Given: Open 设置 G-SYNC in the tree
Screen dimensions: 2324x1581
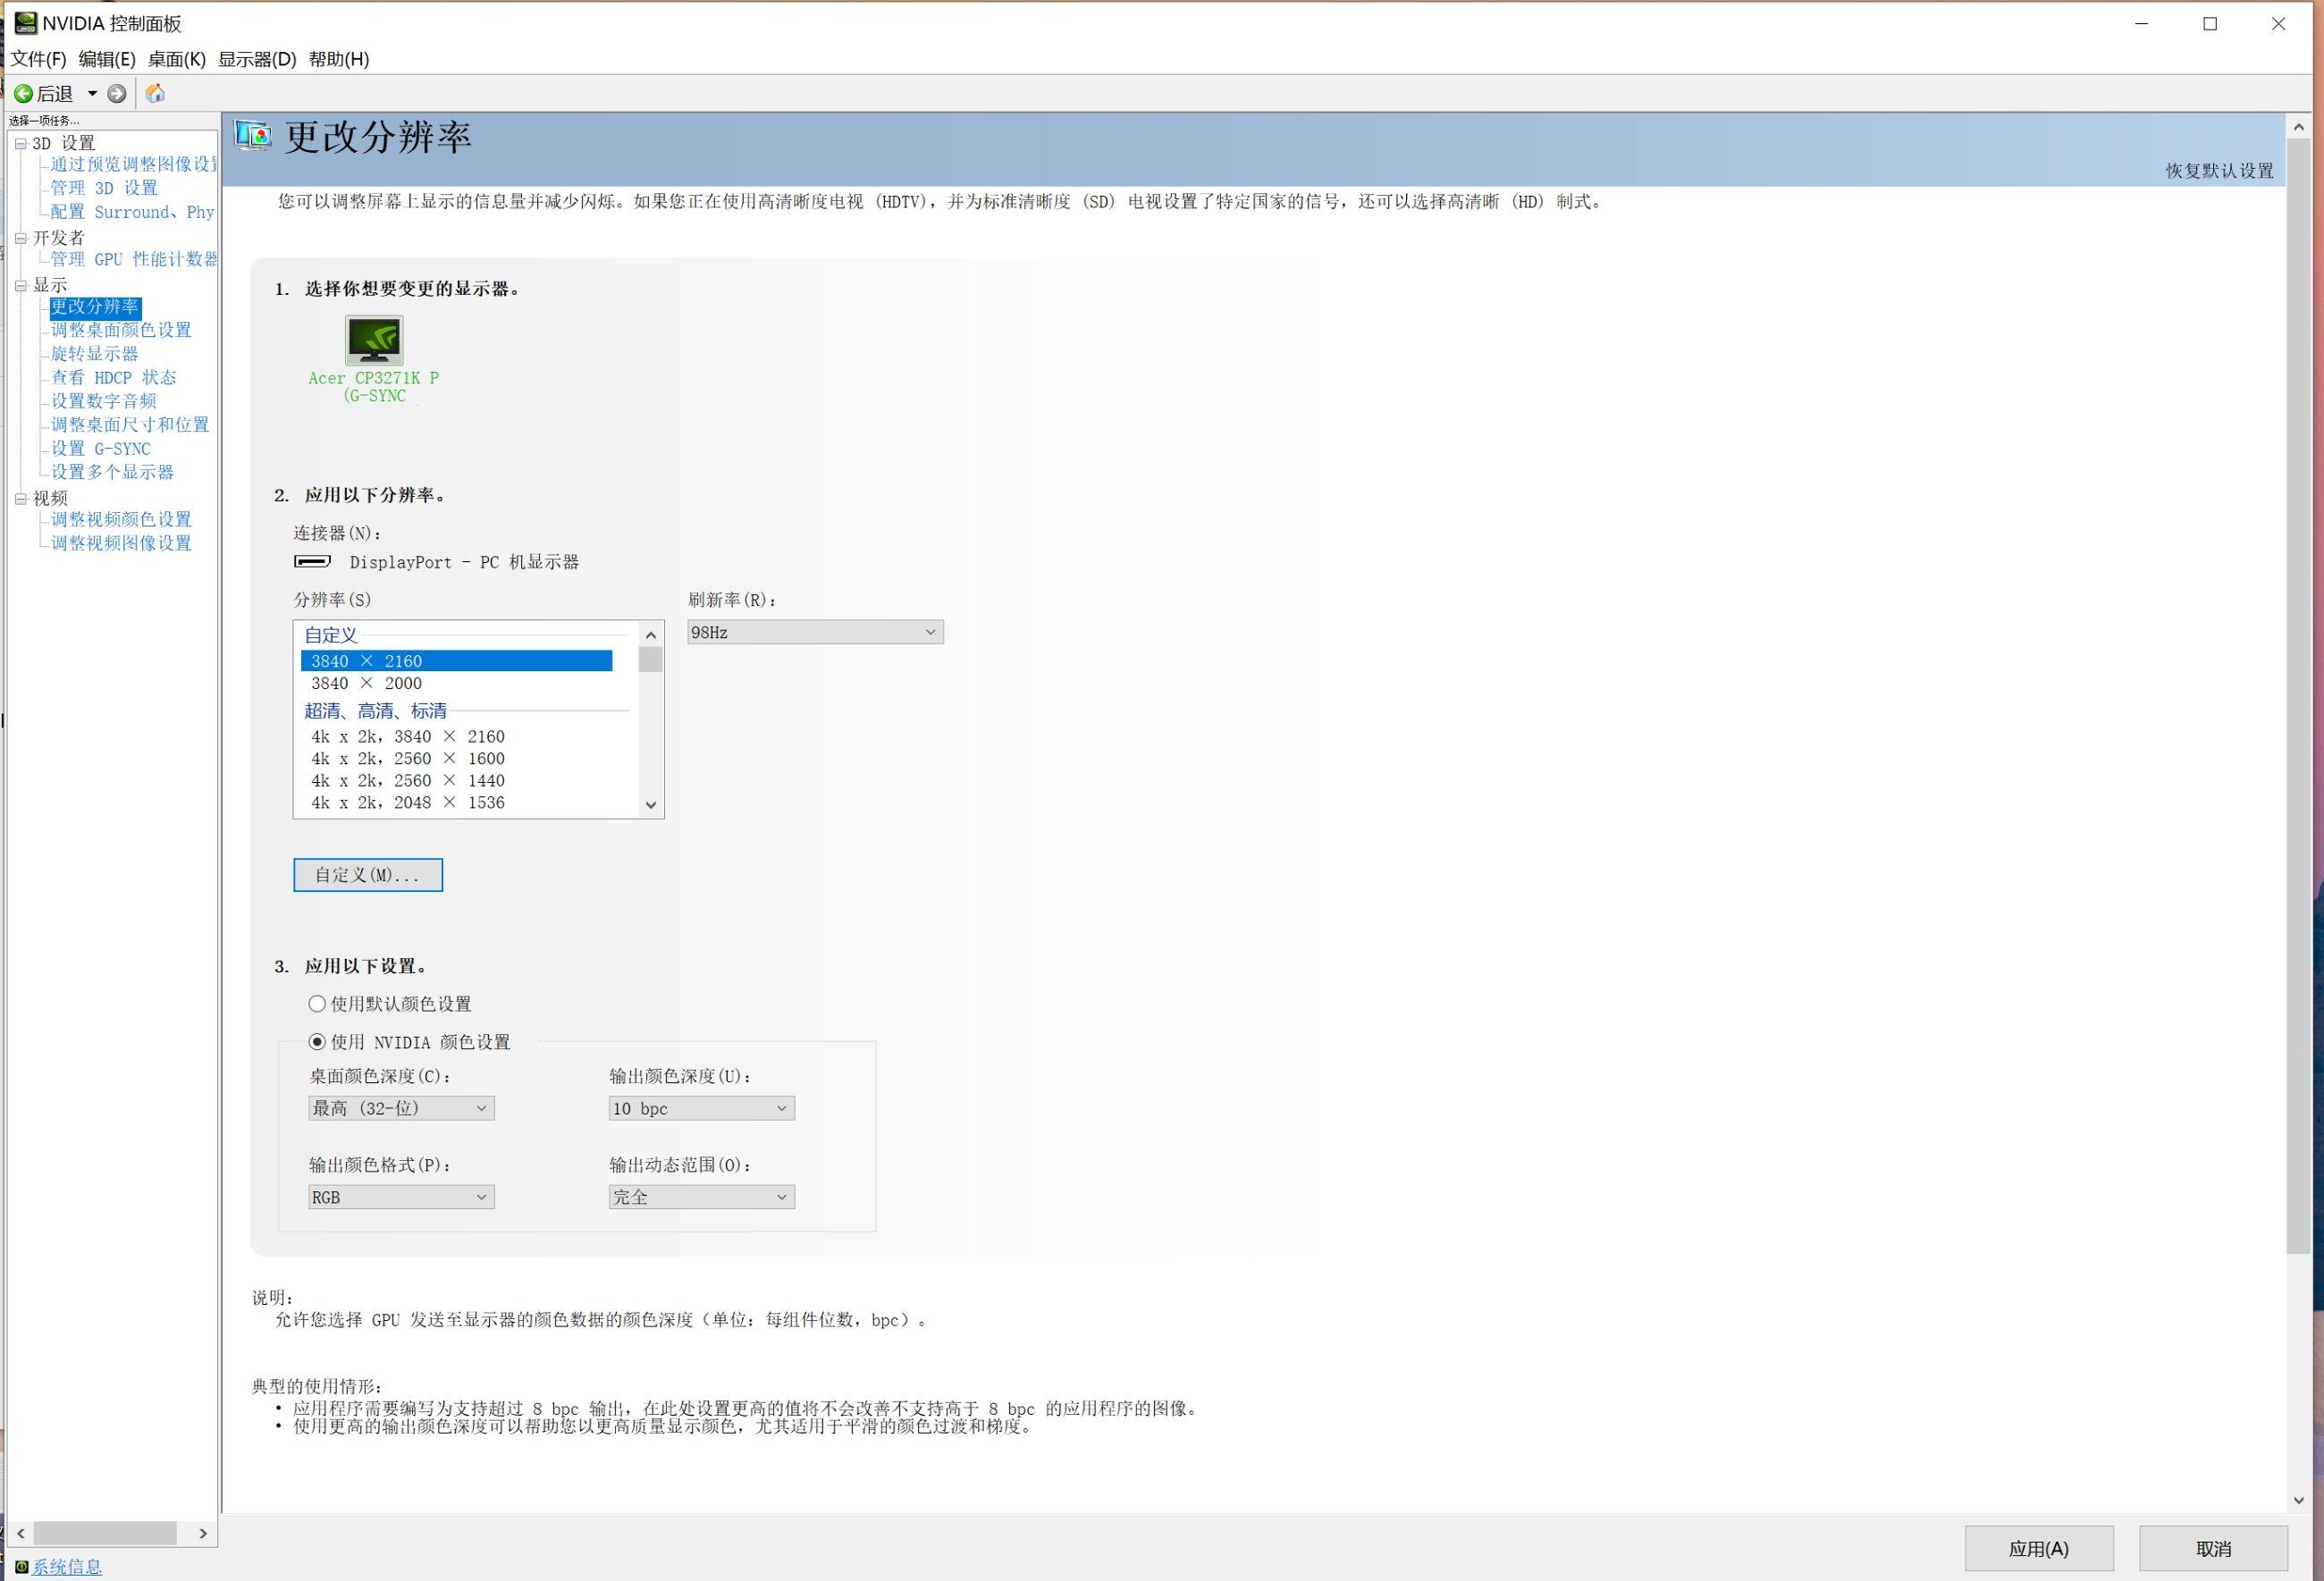Looking at the screenshot, I should tap(101, 449).
